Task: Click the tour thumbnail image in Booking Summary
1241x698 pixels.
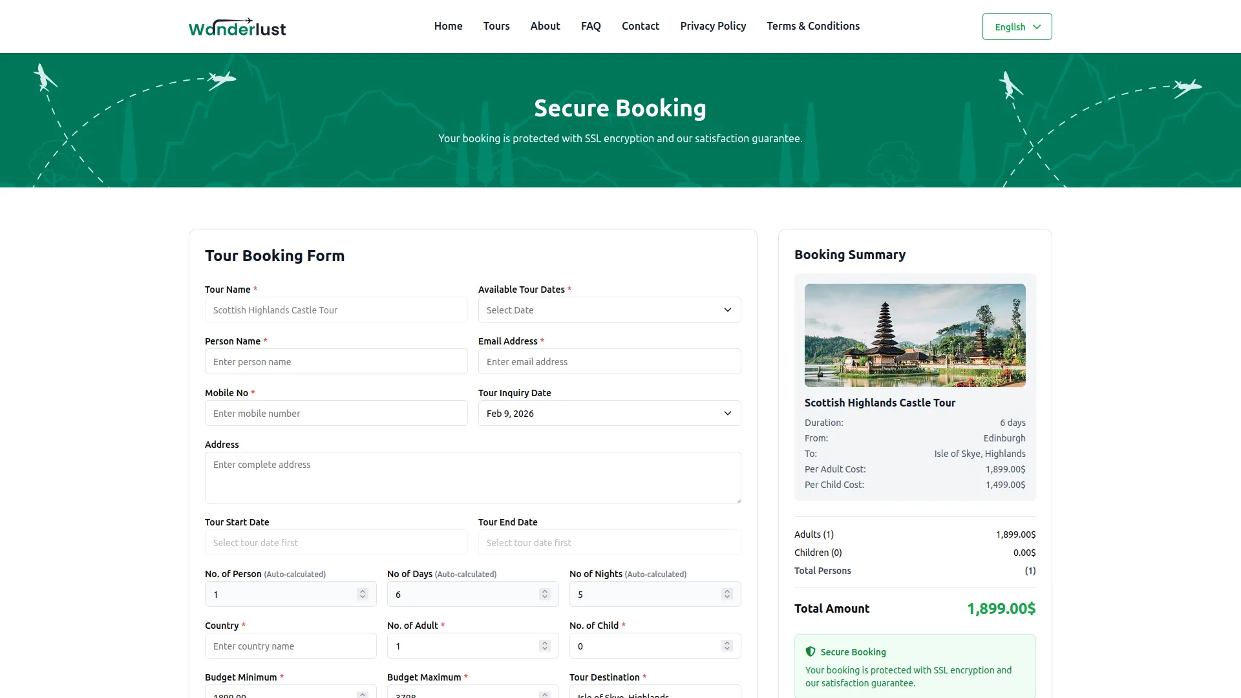Action: pos(915,335)
